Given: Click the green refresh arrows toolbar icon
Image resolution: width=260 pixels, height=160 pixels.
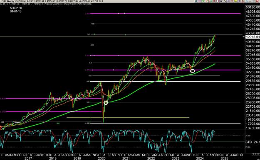Looking at the screenshot, I should point(196,1).
